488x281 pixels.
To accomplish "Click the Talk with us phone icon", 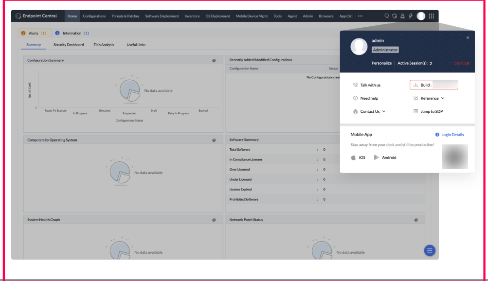I will (355, 85).
